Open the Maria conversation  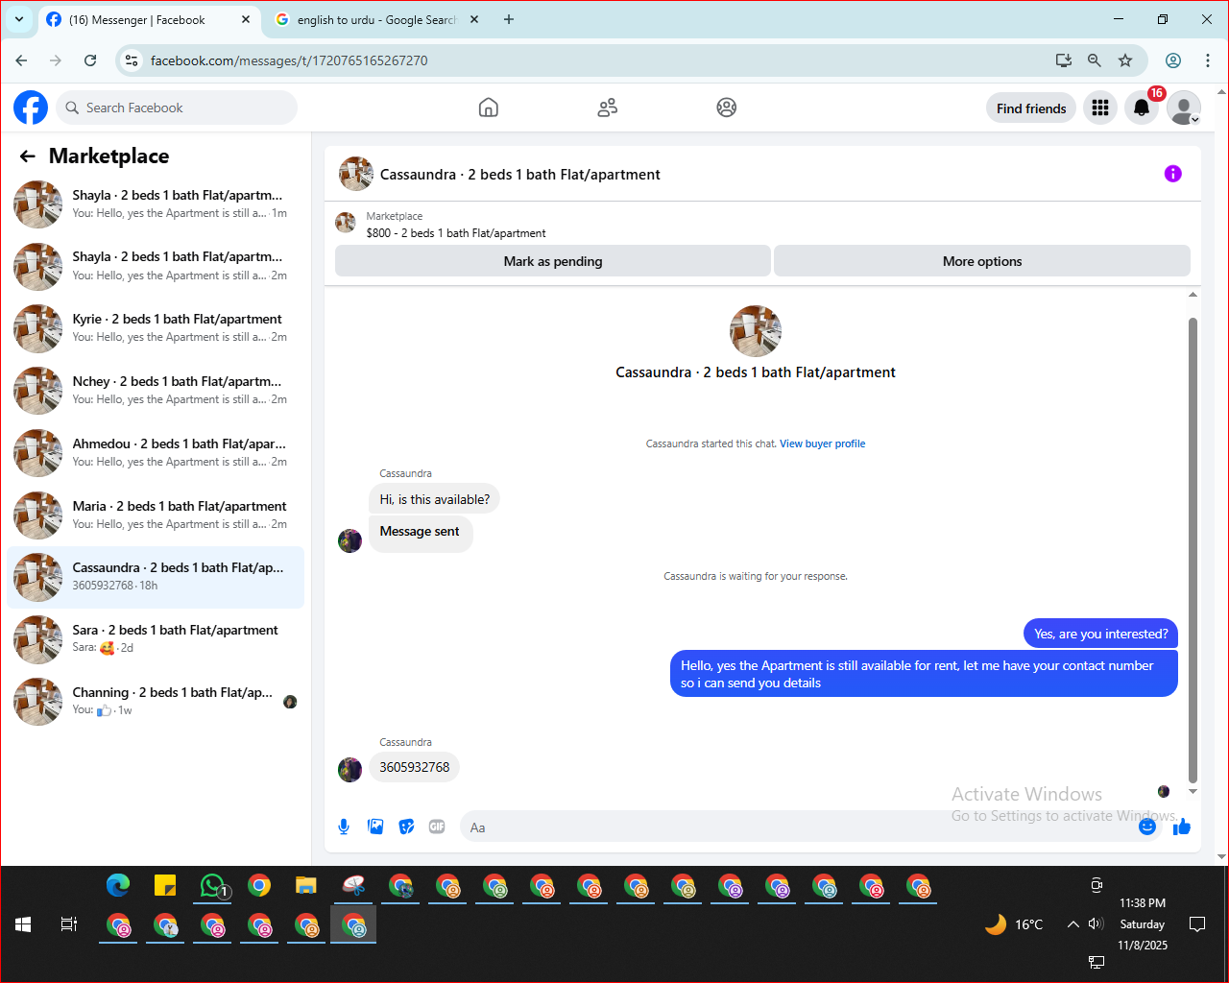tap(156, 515)
